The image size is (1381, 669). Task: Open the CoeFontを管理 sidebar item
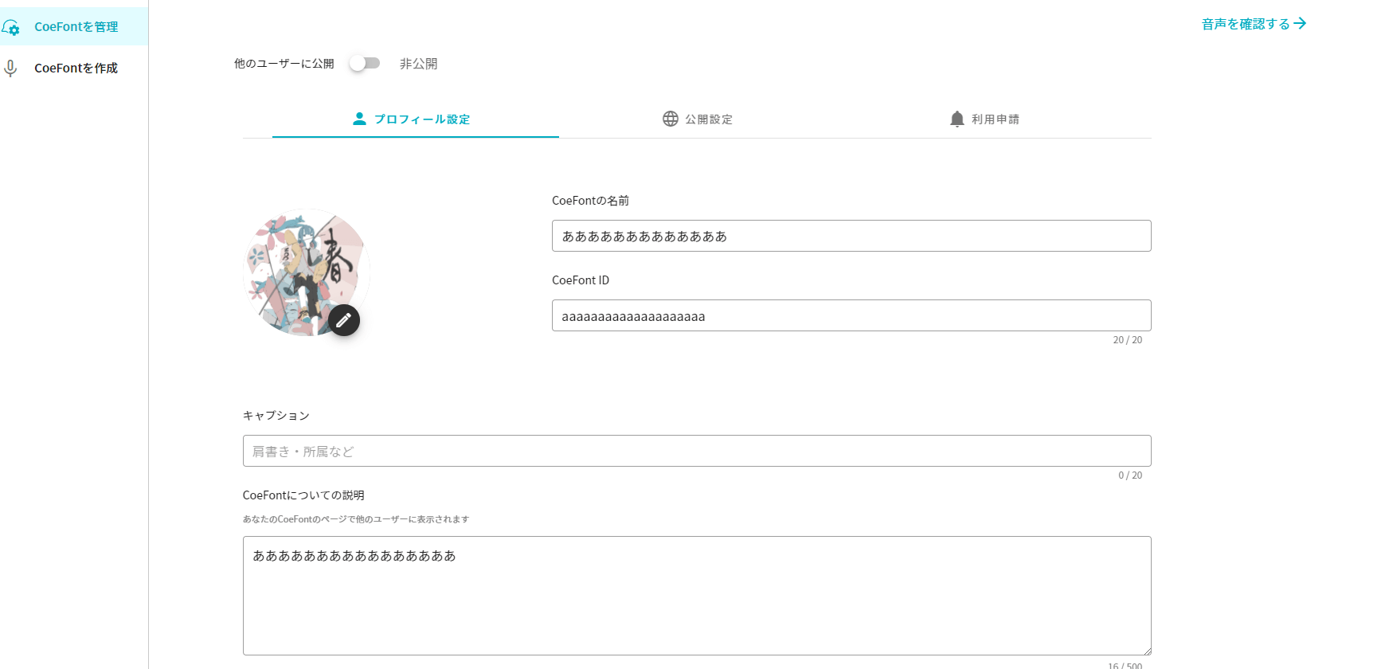pos(74,26)
